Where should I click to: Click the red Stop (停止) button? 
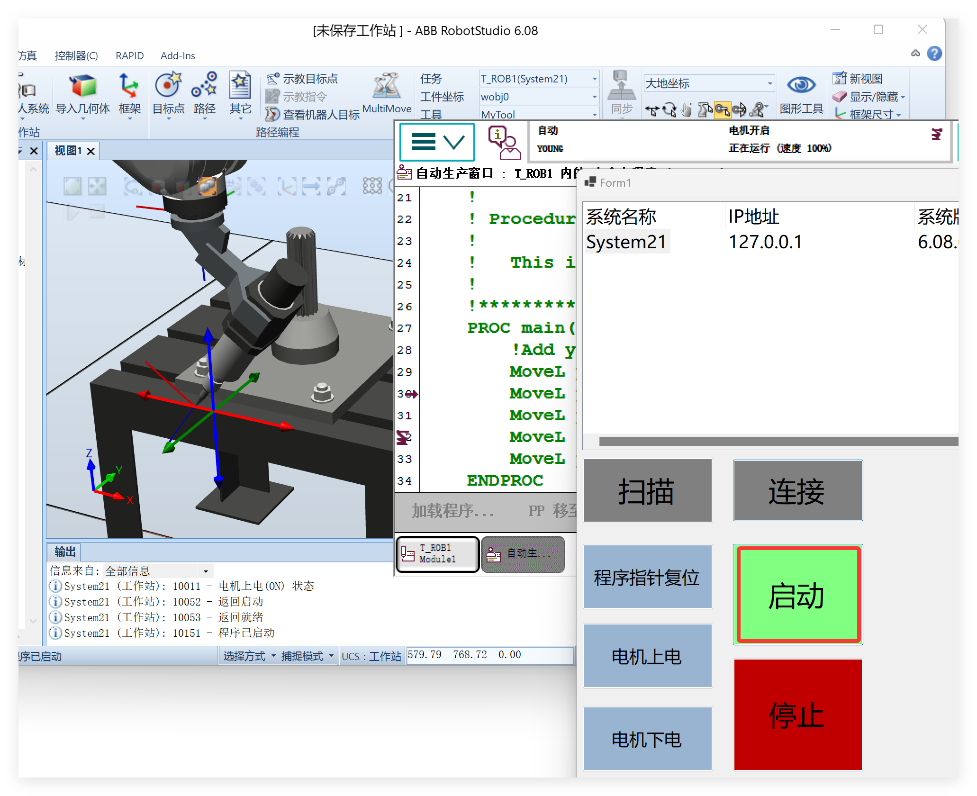point(798,715)
